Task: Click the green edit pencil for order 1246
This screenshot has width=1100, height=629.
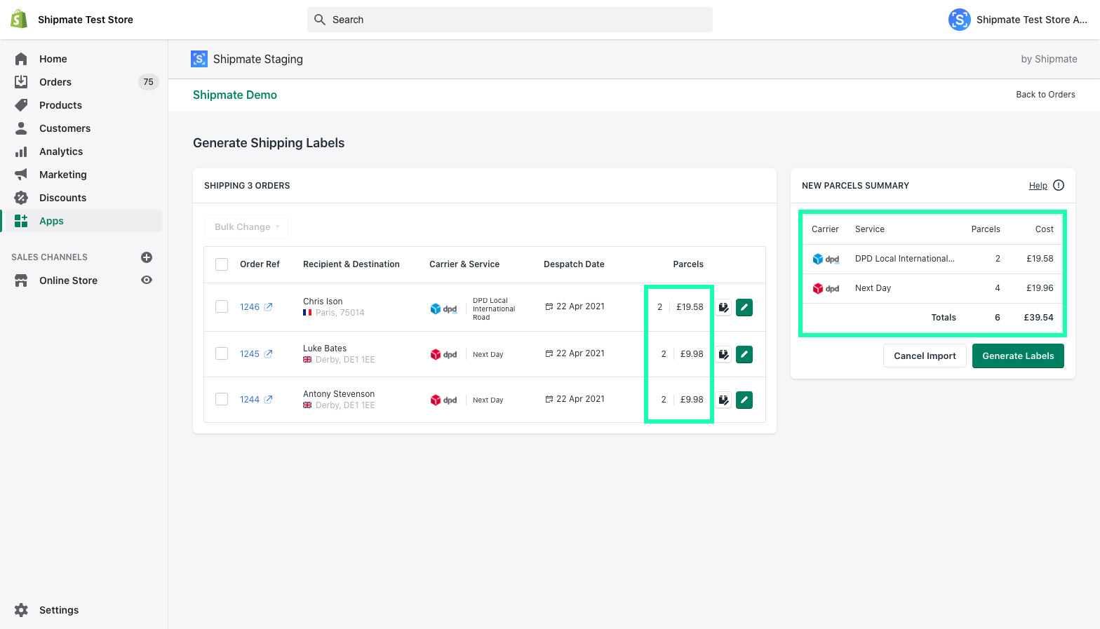Action: click(x=744, y=307)
